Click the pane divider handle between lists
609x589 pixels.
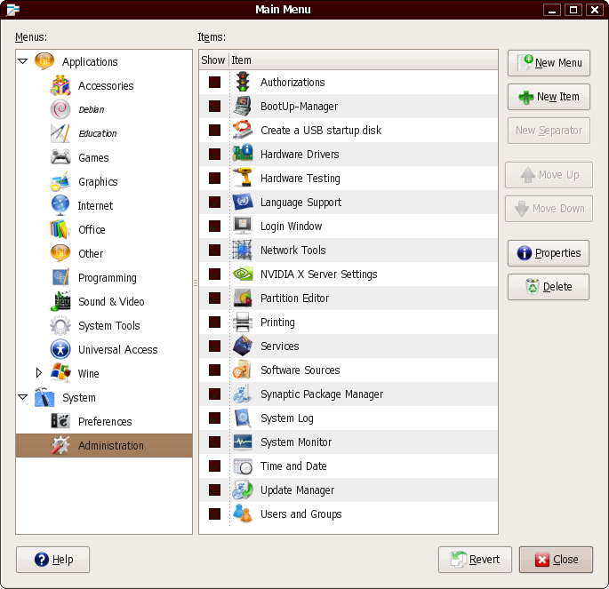click(196, 283)
